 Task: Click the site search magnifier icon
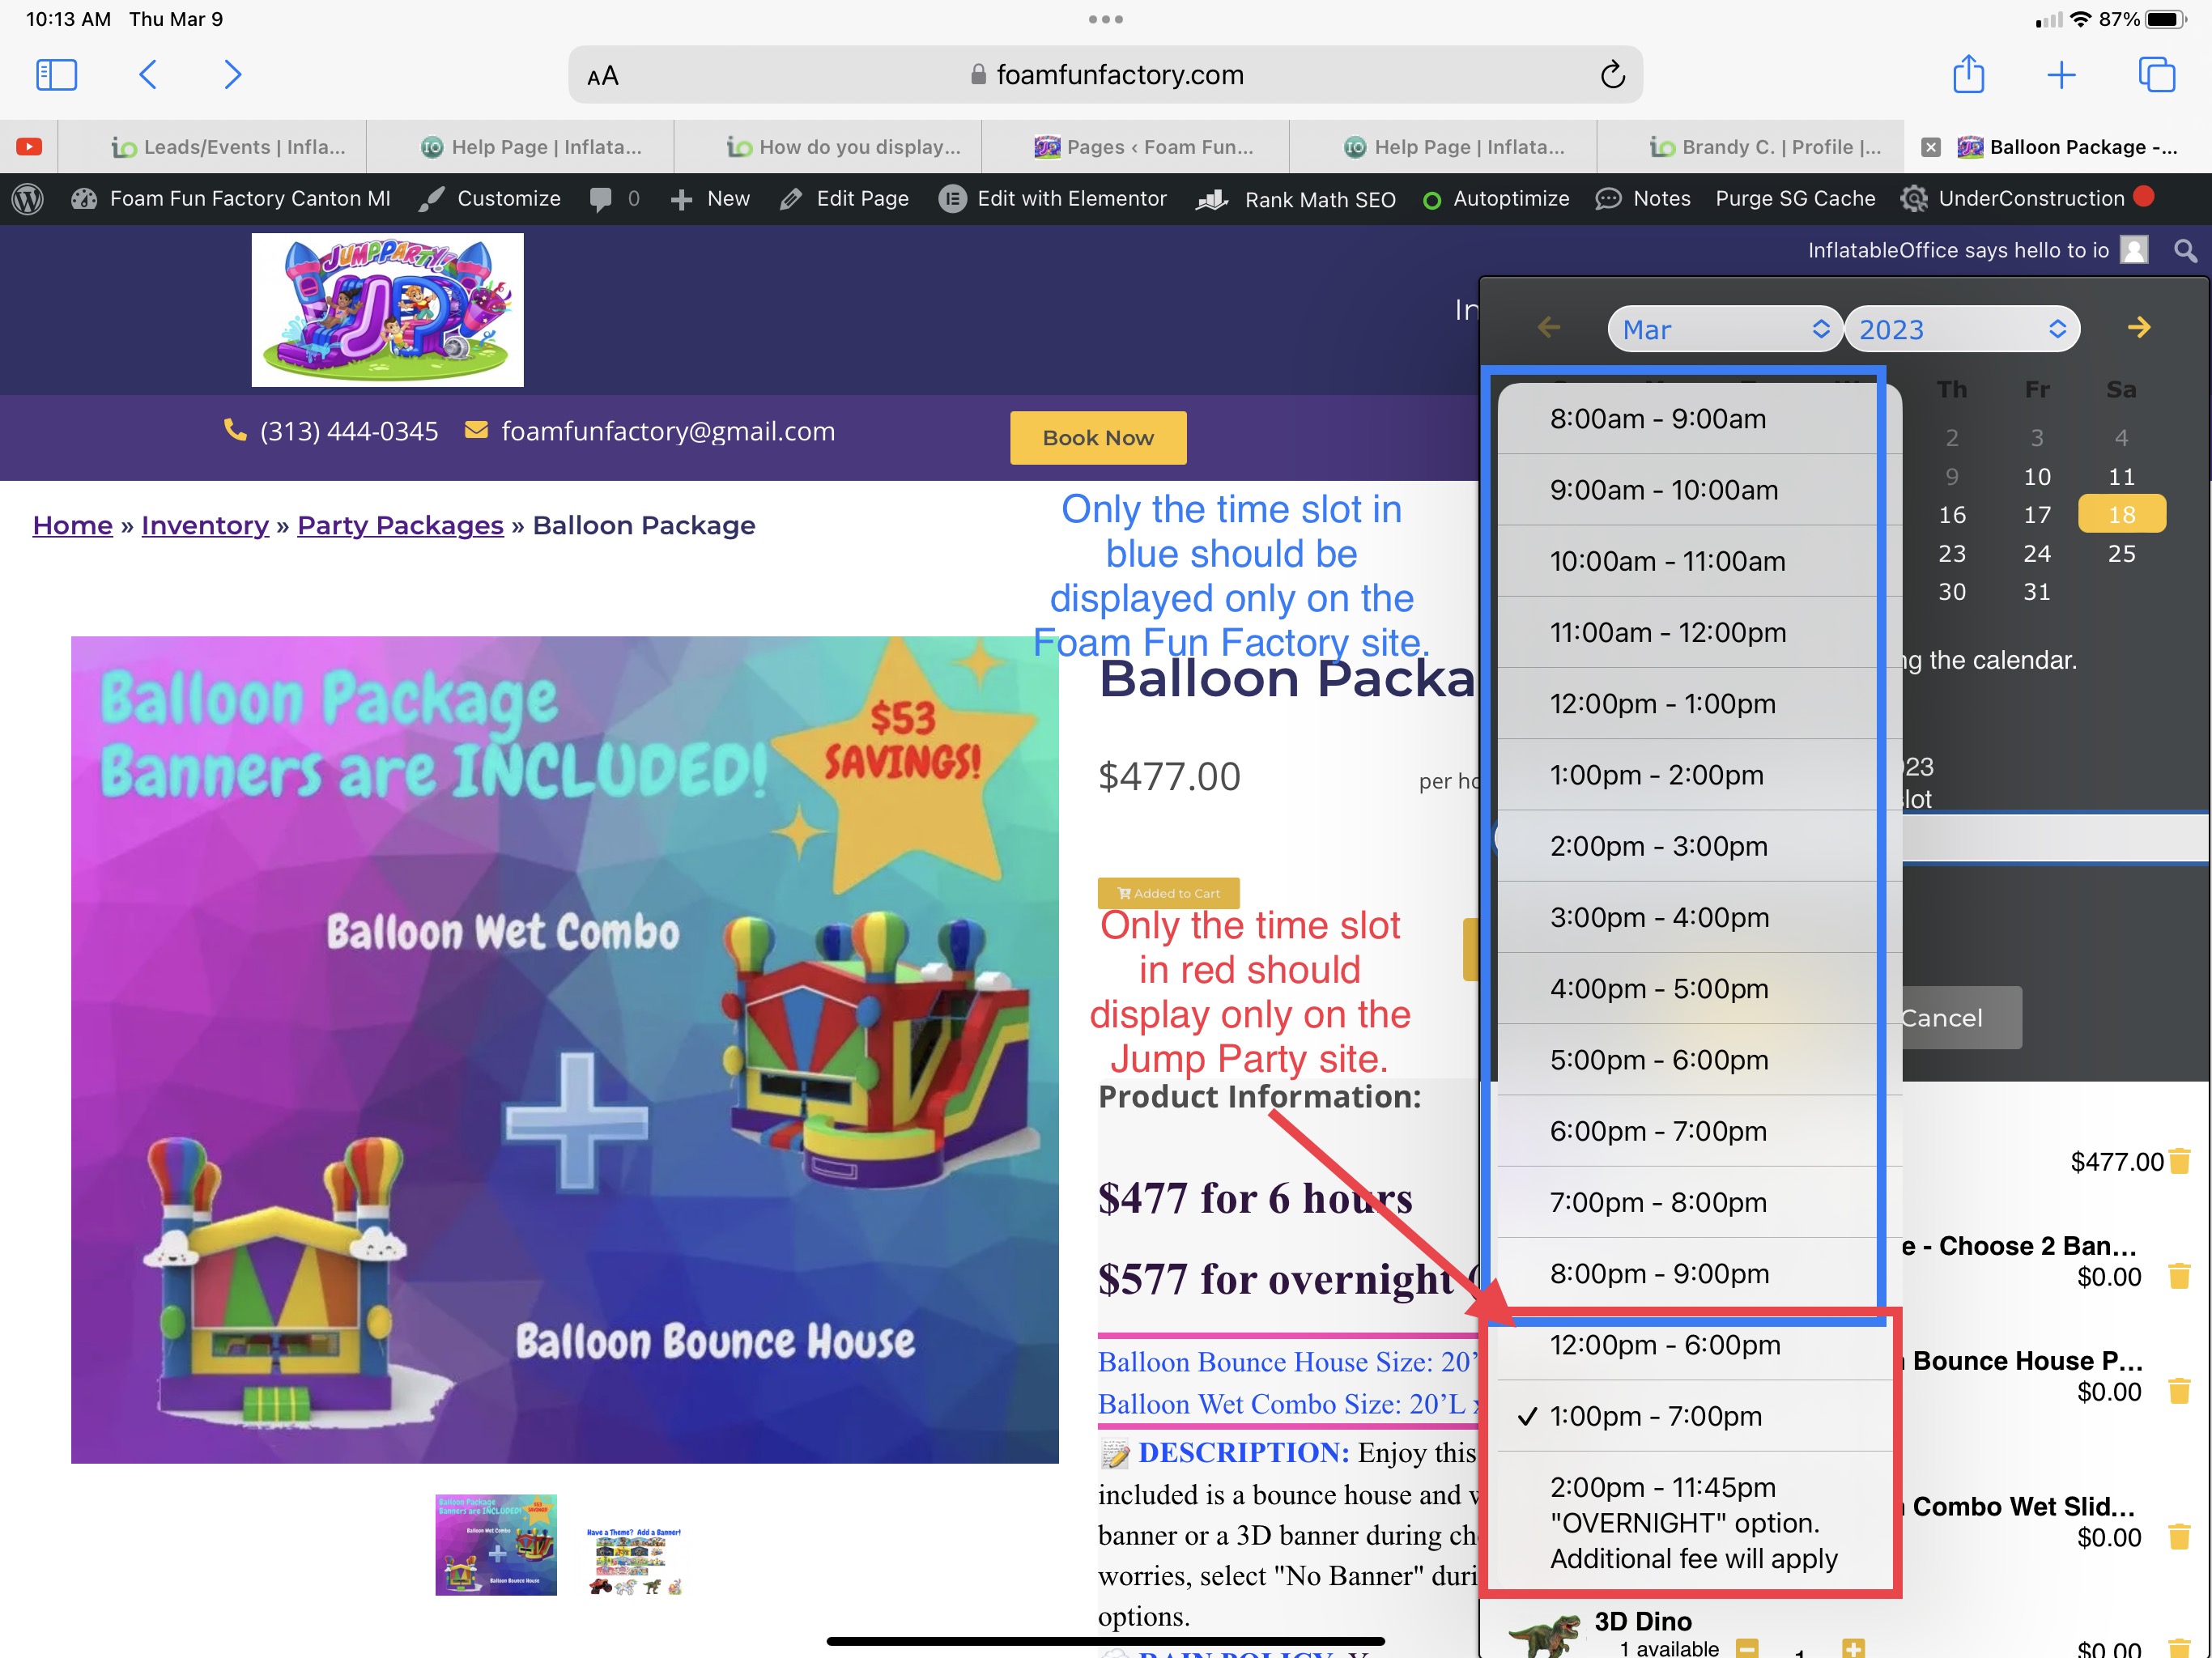coord(2185,250)
